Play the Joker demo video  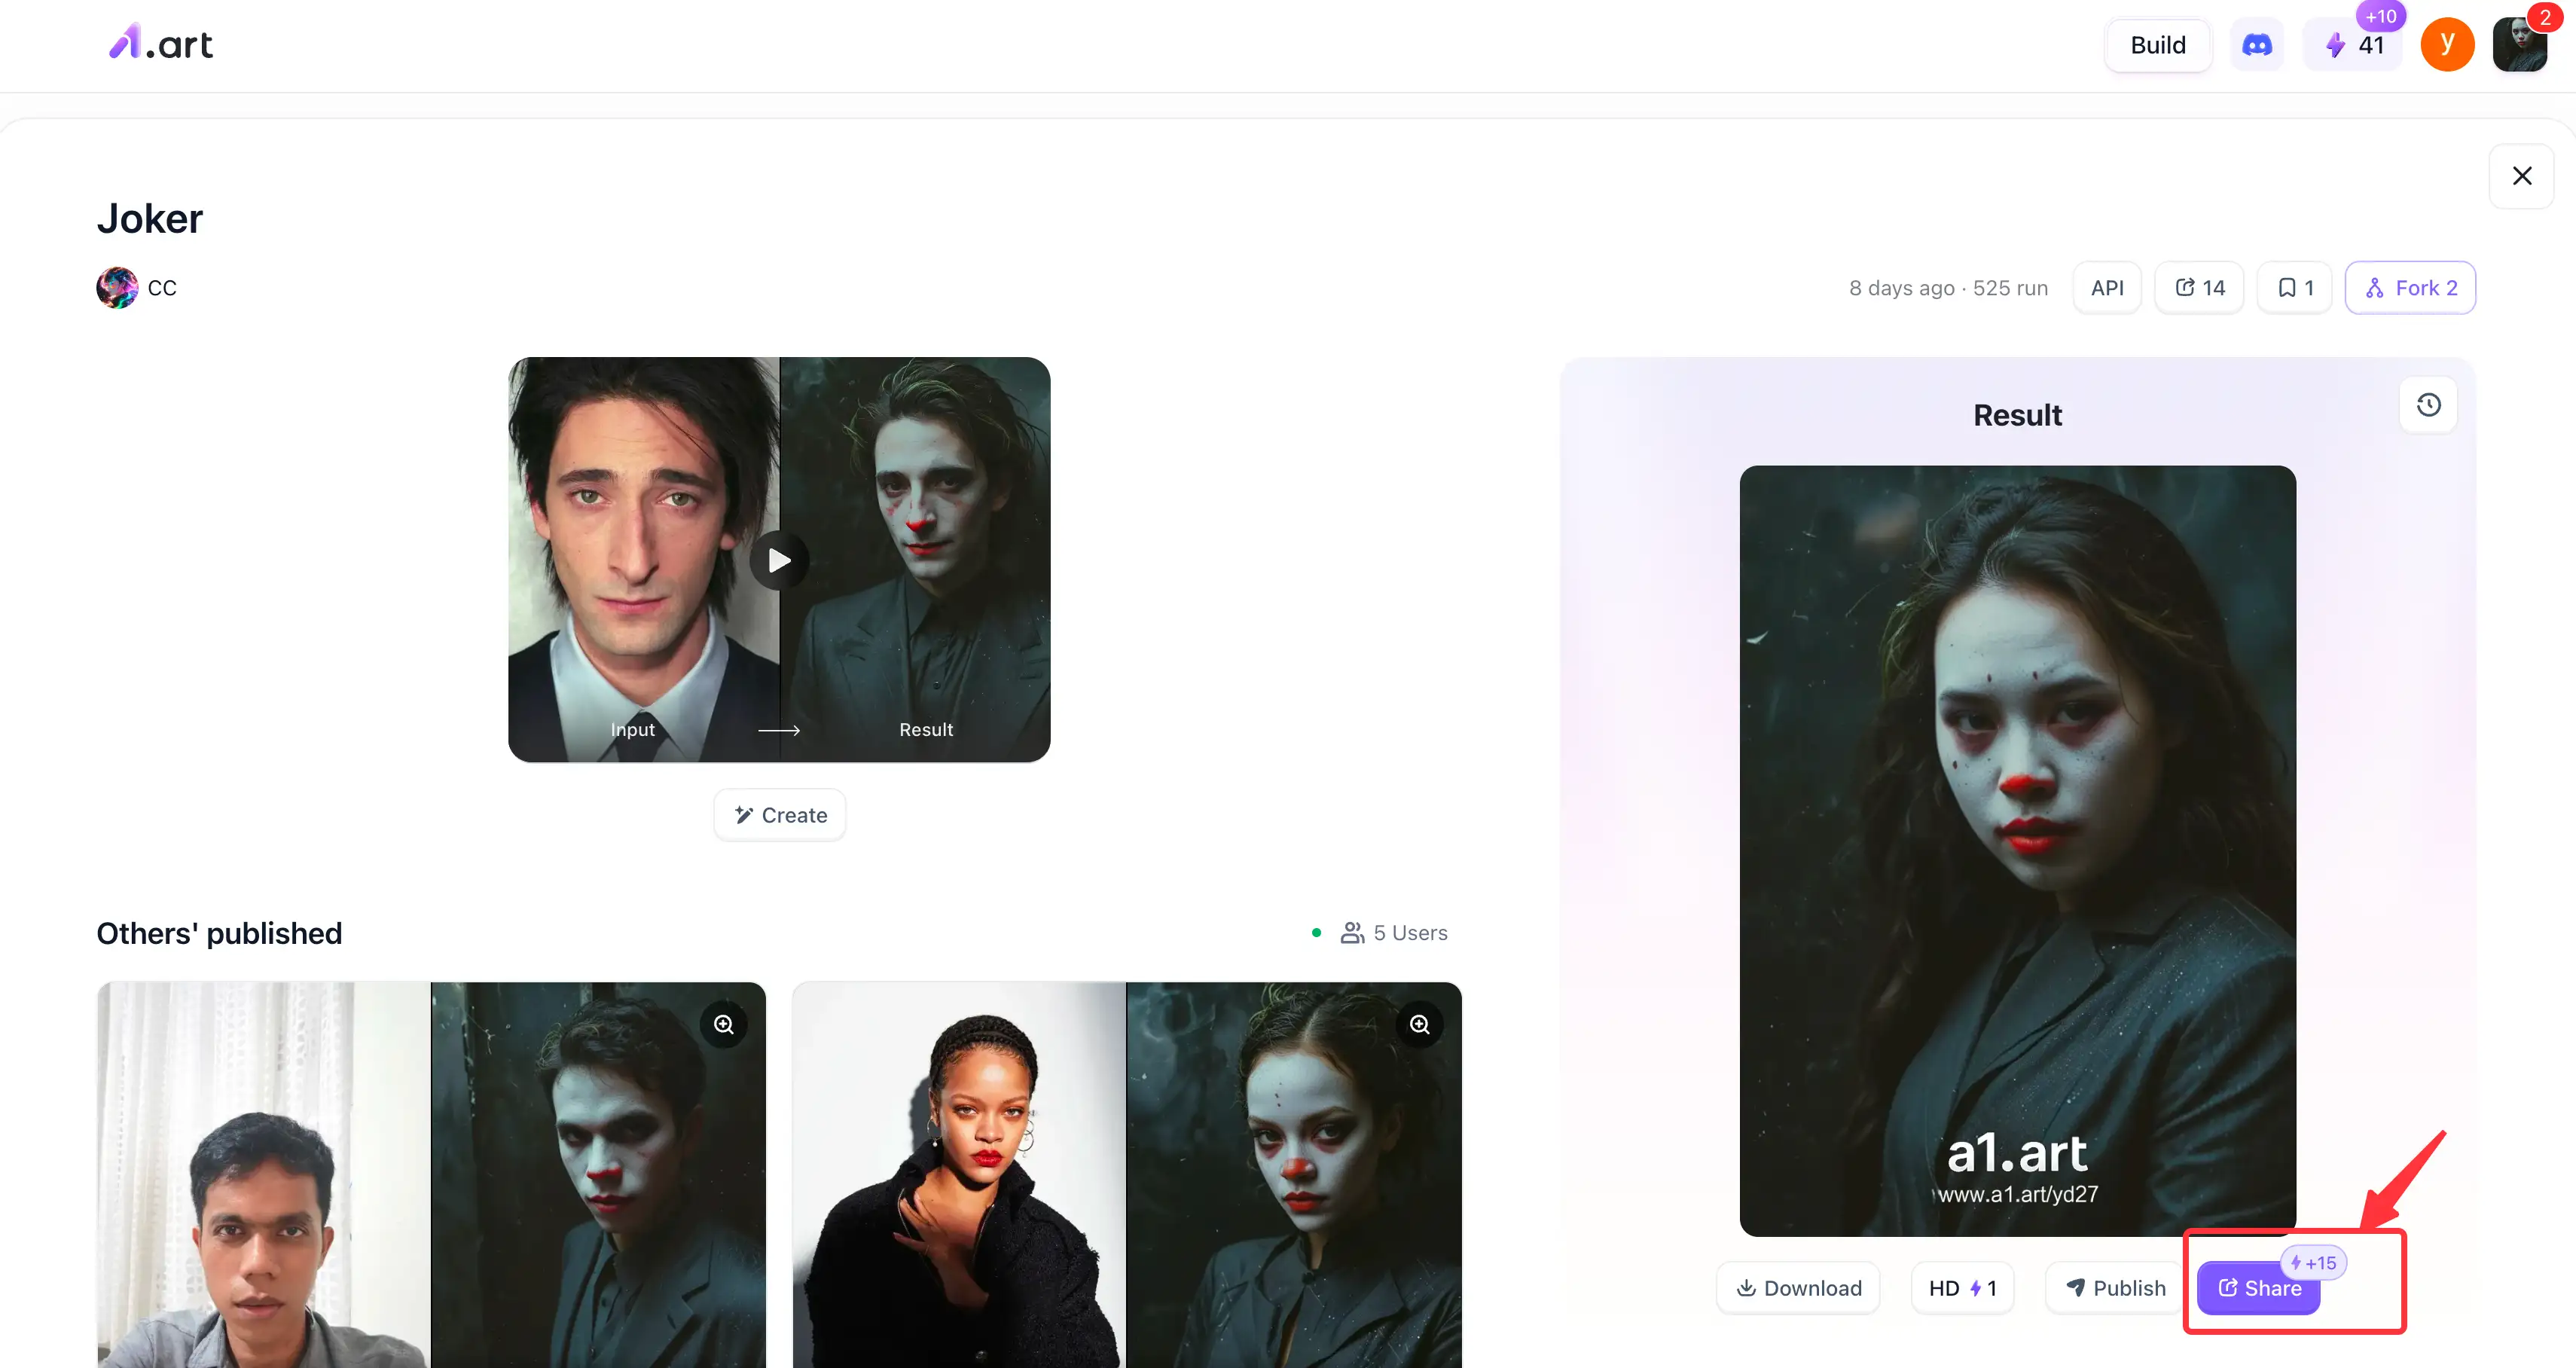pyautogui.click(x=779, y=560)
